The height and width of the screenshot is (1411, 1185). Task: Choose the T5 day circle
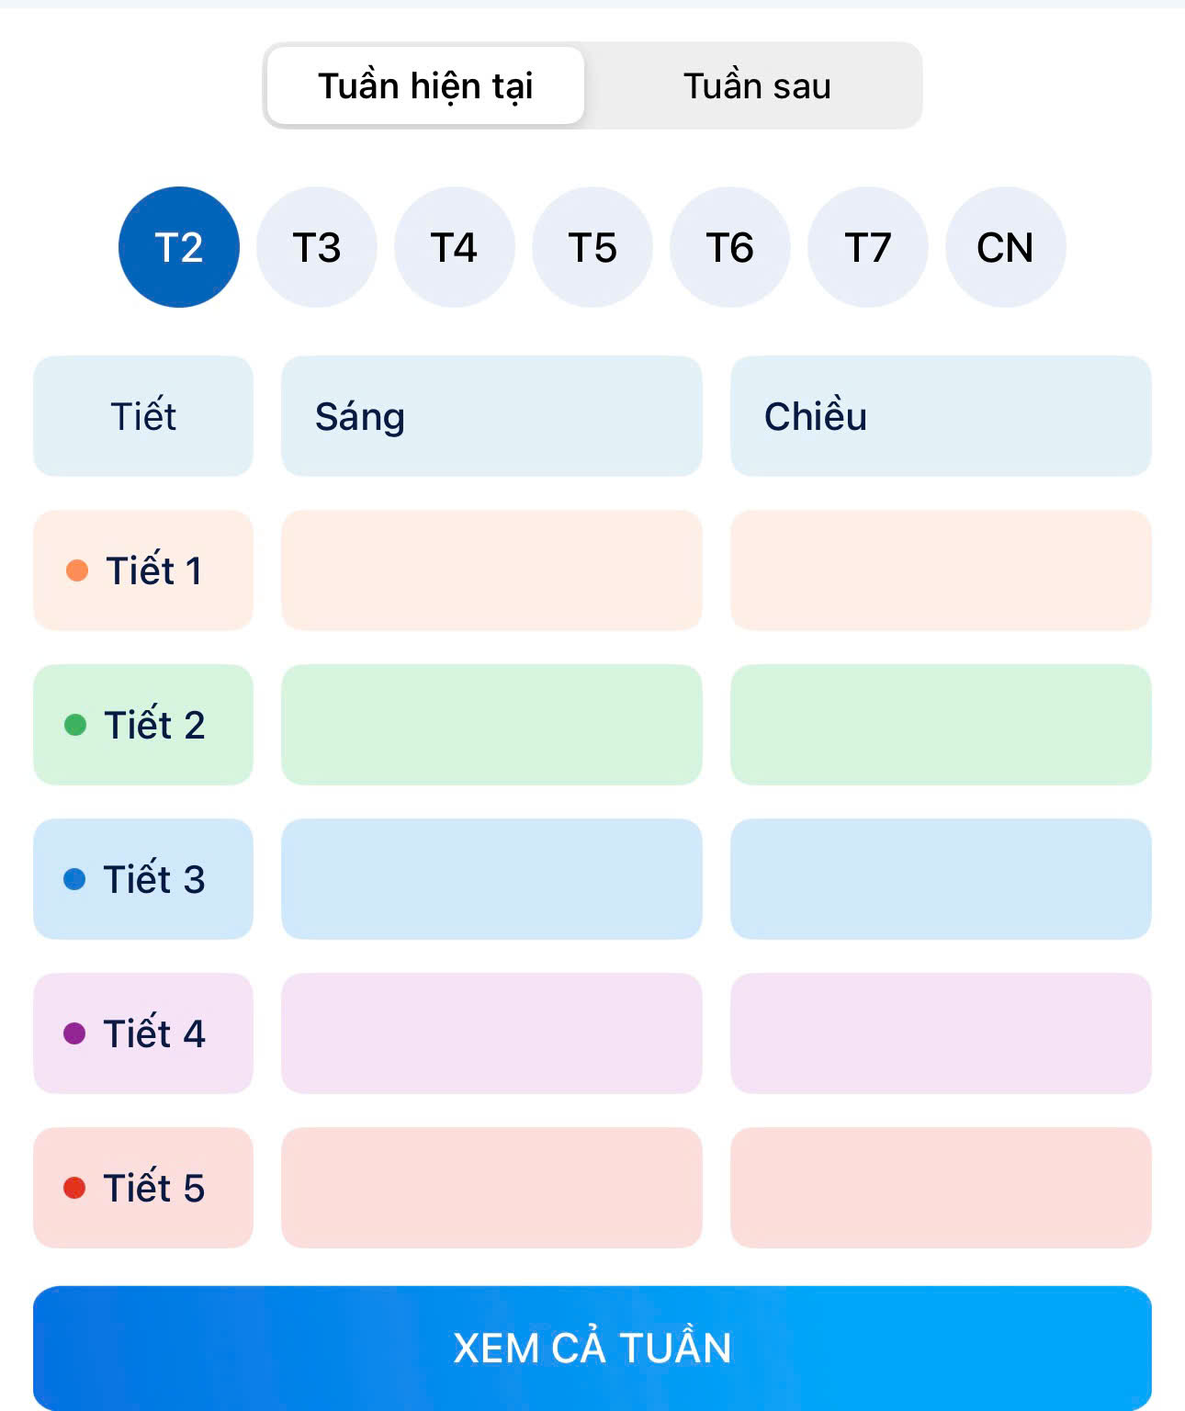[x=592, y=247]
